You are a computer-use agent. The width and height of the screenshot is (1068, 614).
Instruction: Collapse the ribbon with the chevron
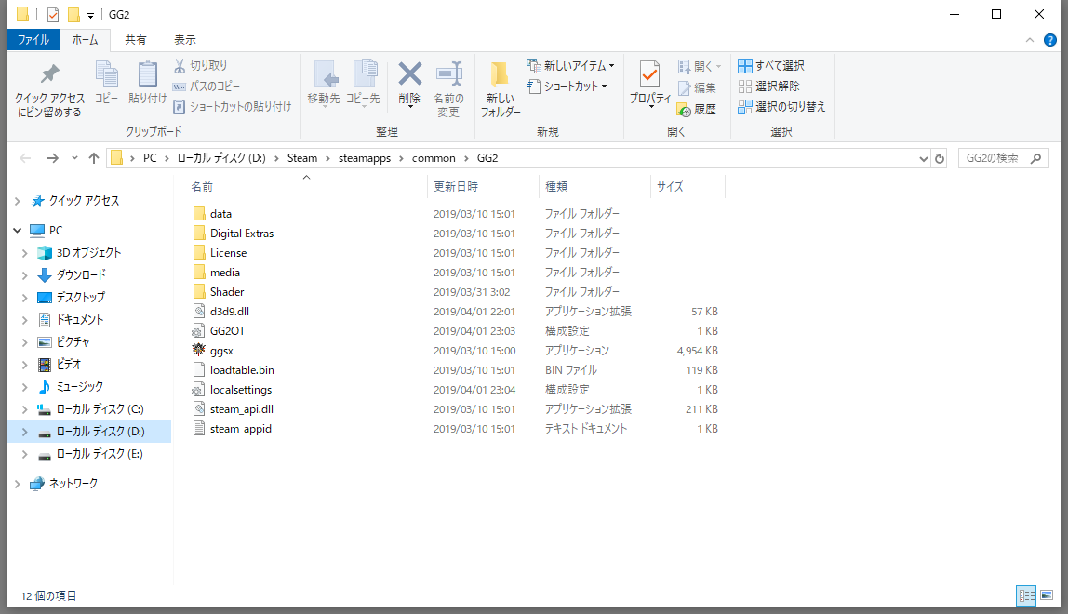tap(1029, 40)
